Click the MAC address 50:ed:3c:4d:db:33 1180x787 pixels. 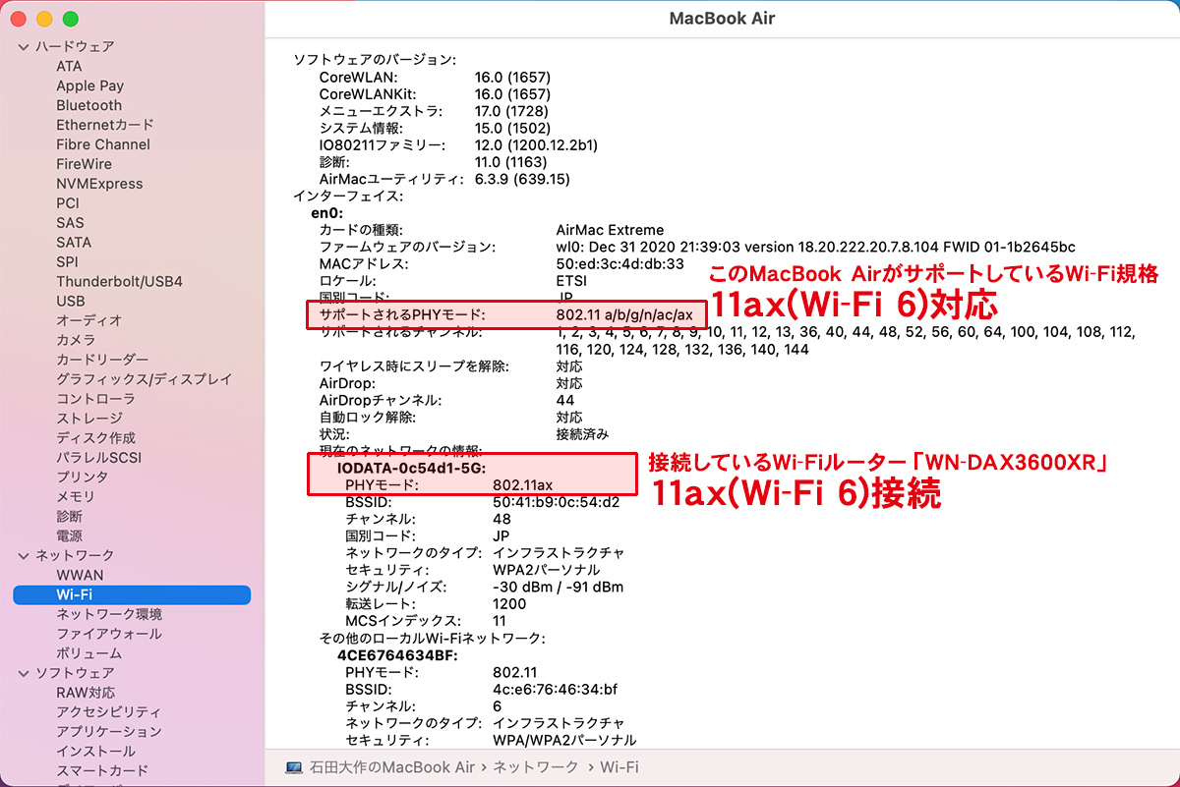coord(619,263)
